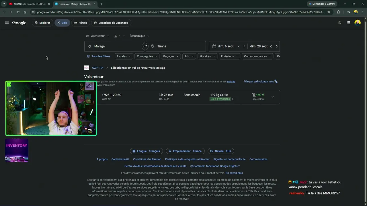
Task: Open the Commentaires link
Action: [x=258, y=159]
